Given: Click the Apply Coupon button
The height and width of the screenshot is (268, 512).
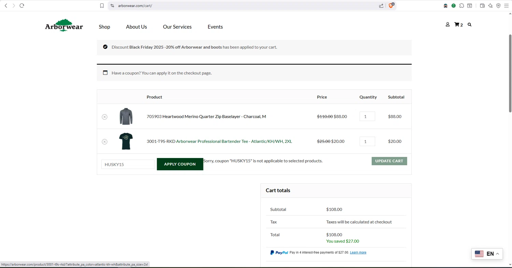Looking at the screenshot, I should (180, 164).
